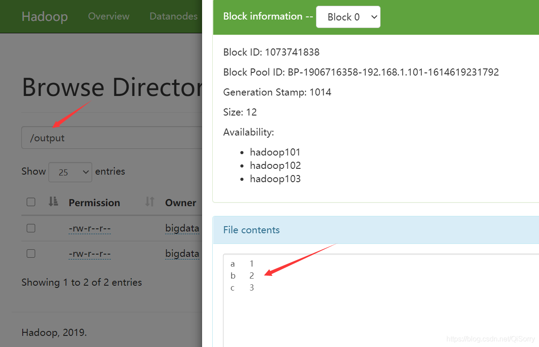This screenshot has height=347, width=539.
Task: Click the 'Hadoop, 2019.' footer text
Action: pyautogui.click(x=54, y=332)
